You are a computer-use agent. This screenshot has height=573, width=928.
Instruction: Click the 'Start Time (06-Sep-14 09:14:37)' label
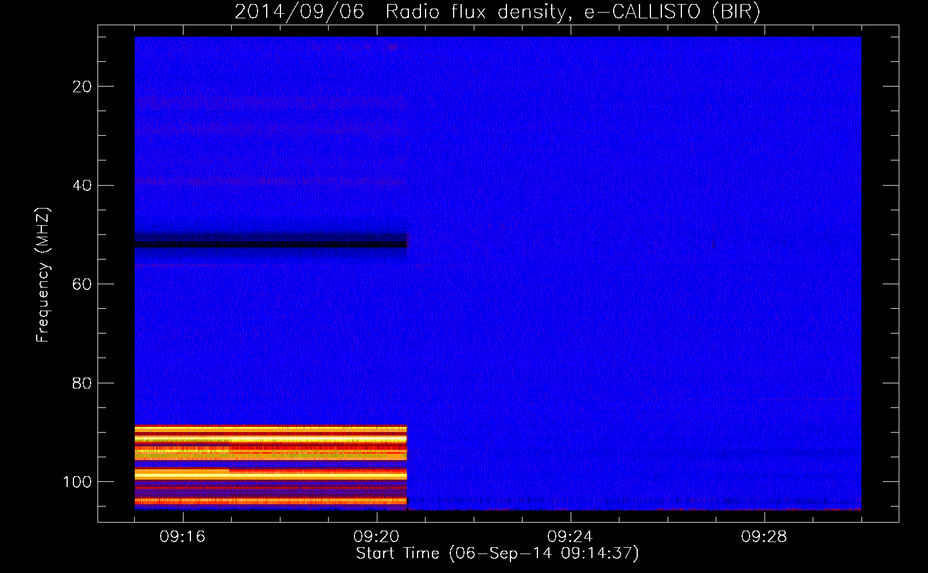pyautogui.click(x=497, y=554)
